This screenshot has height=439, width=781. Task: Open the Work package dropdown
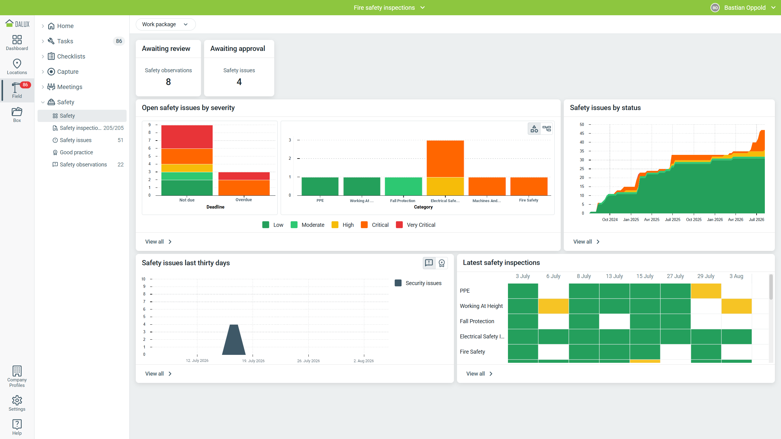point(165,24)
